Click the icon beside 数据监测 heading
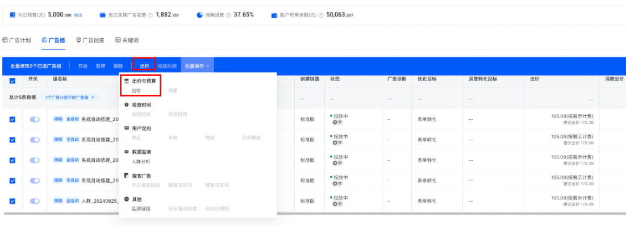The image size is (626, 226). 127,152
